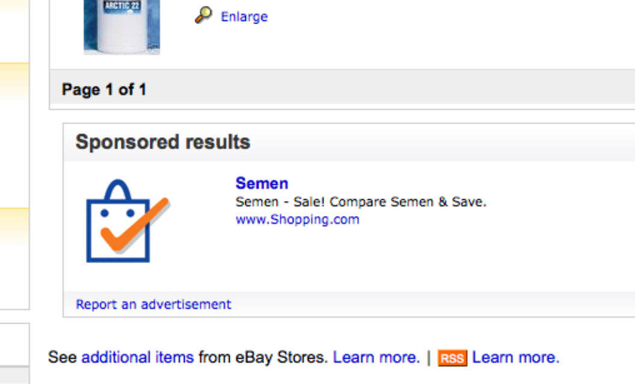Viewport: 635px width, 384px height.
Task: Open the Enlarge link
Action: pyautogui.click(x=244, y=17)
